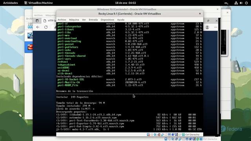251x141 pixels.
Task: Click the perl-interpreter package line
Action: (x=129, y=27)
